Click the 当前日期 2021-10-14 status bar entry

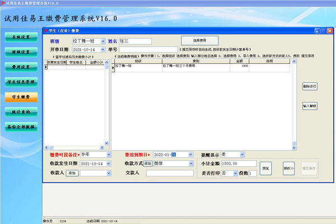click(102, 221)
